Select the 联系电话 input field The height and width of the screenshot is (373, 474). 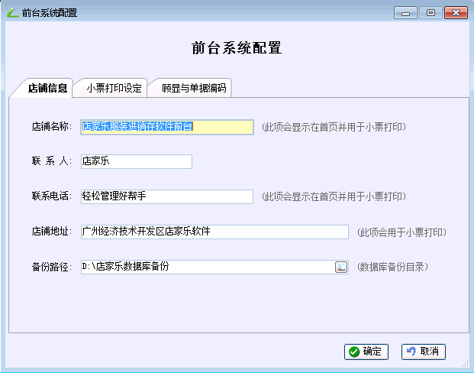tap(167, 196)
